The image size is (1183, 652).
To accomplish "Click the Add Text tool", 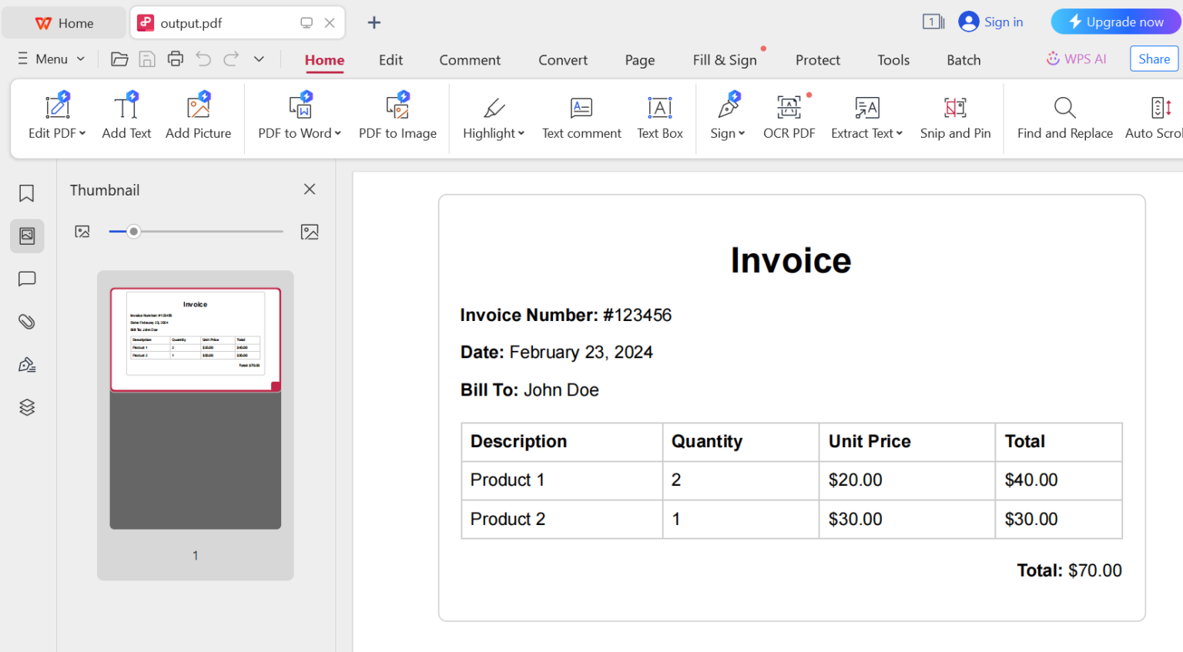I will 126,117.
